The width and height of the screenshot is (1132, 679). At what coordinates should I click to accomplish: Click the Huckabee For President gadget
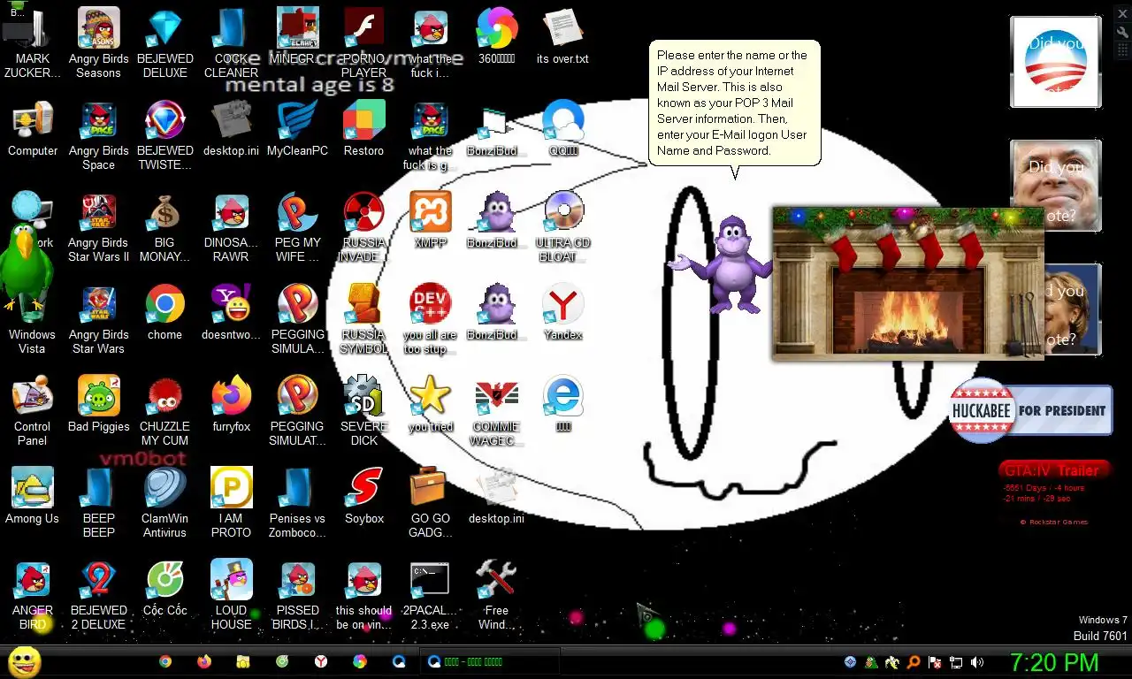click(1030, 410)
